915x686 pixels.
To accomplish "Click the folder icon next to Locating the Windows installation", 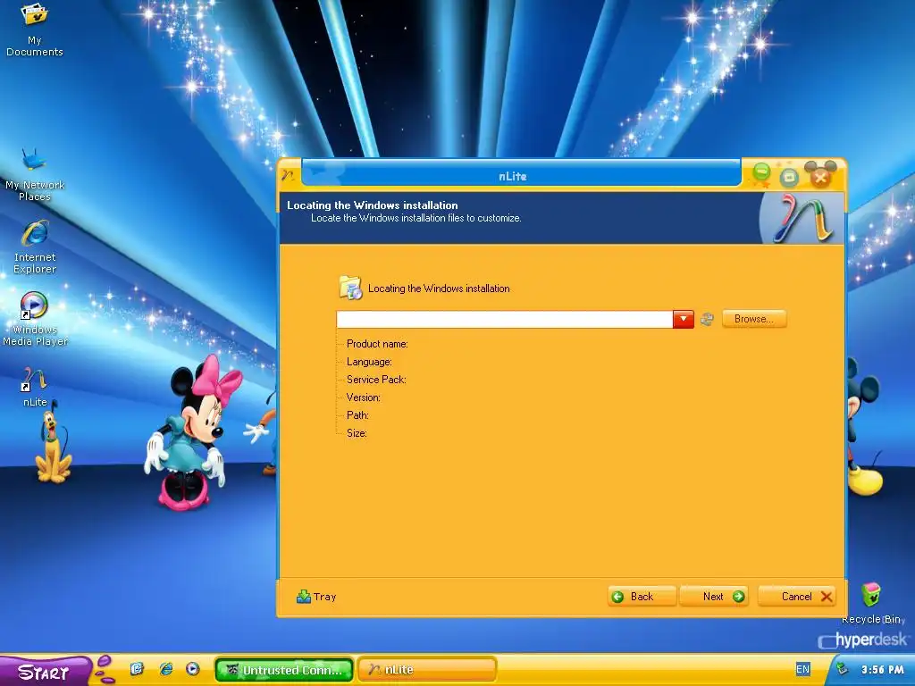I will 350,289.
